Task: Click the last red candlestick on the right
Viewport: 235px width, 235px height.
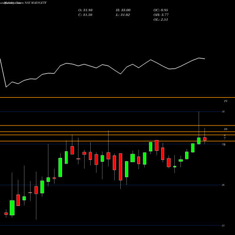Action: click(205, 139)
